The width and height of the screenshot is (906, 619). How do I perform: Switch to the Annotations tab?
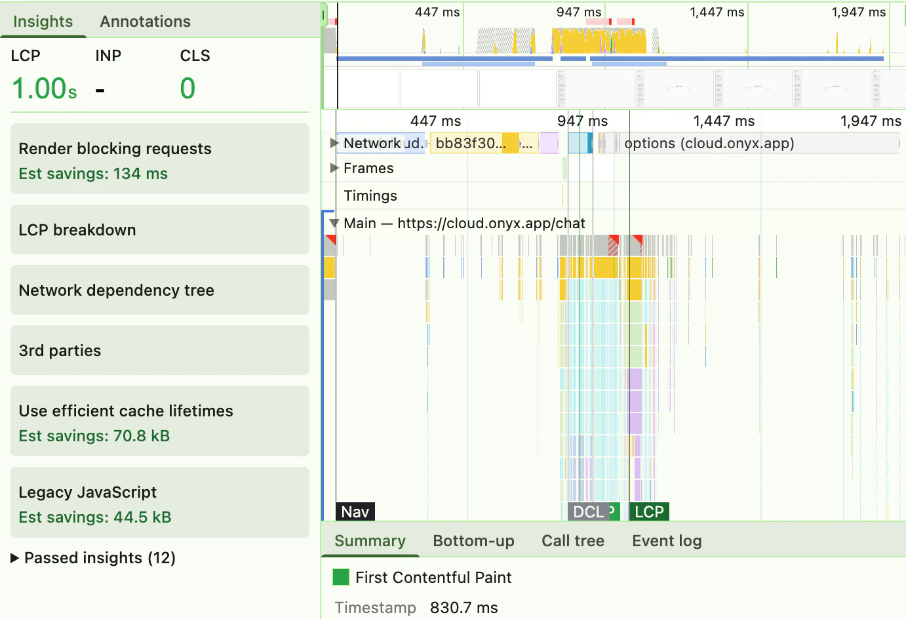pos(144,21)
